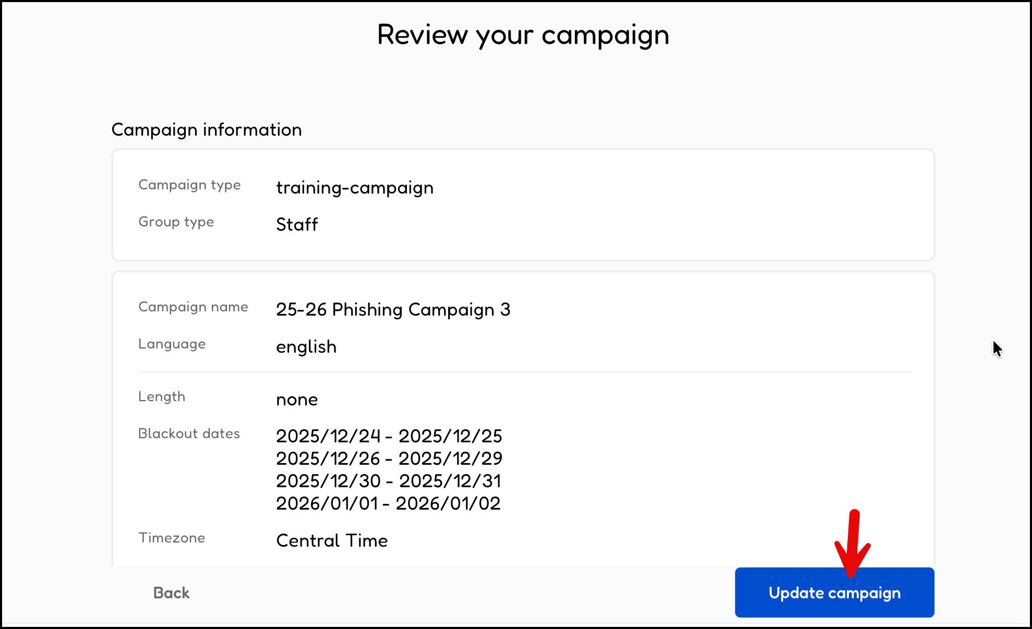Click the Timezone label
The height and width of the screenshot is (629, 1032).
(x=172, y=538)
